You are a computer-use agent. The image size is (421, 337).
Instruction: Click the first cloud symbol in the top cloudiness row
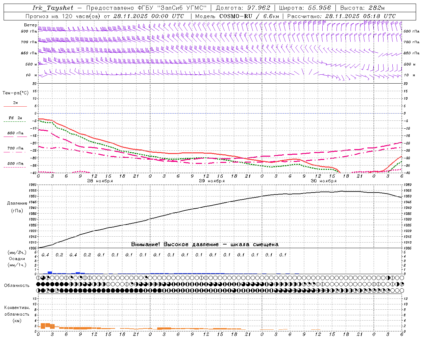coord(38,278)
